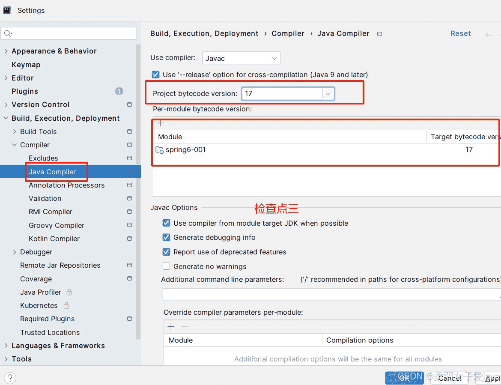501x385 pixels.
Task: Open Excludes settings
Action: (43, 158)
